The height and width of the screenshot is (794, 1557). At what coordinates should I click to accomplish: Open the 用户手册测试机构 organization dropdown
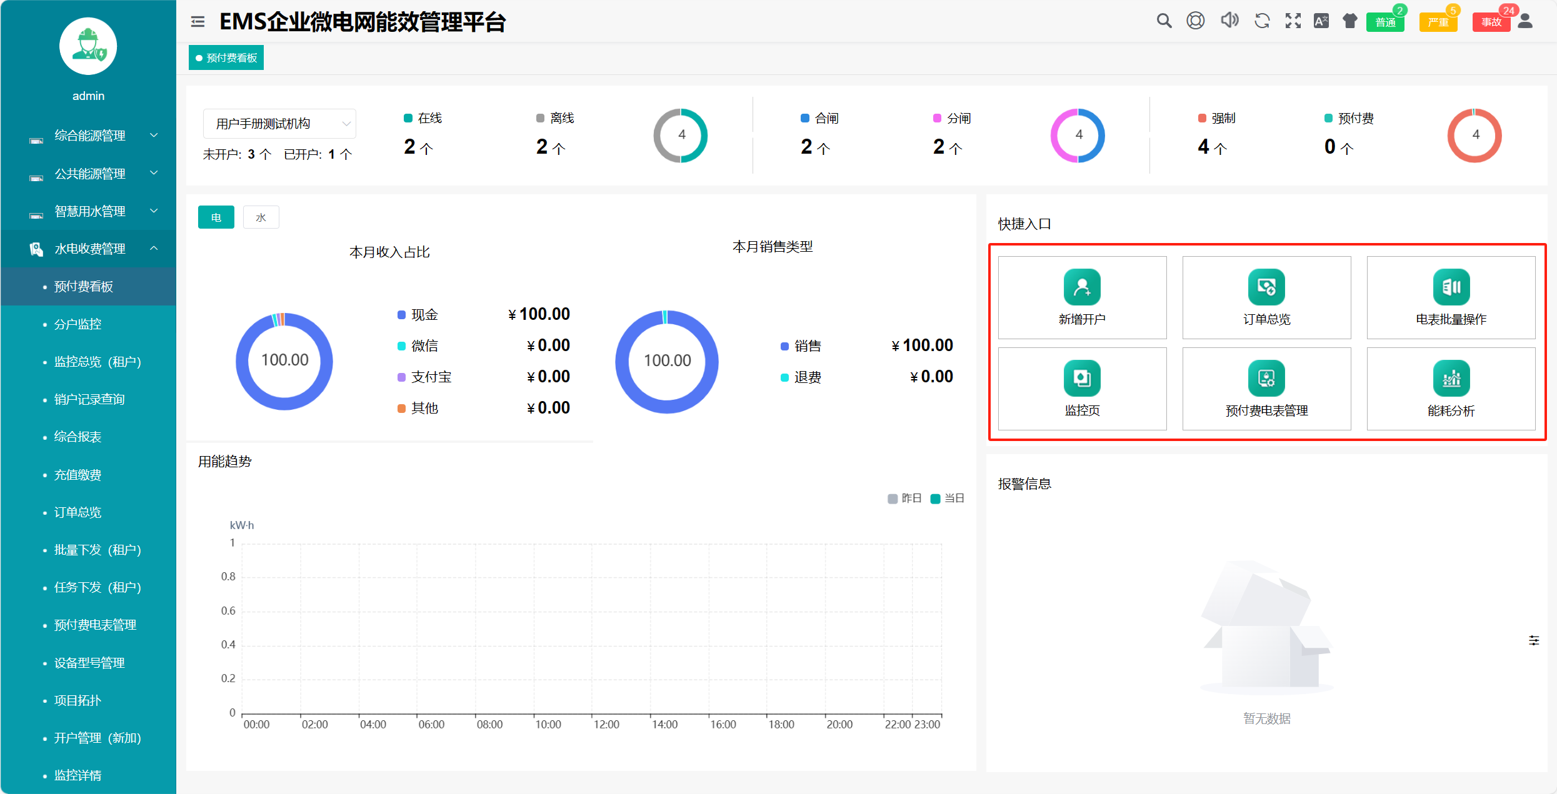[279, 124]
